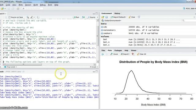The height and width of the screenshot is (110, 196).
Task: Open the code tools dropdown arrow
Action: [34, 17]
